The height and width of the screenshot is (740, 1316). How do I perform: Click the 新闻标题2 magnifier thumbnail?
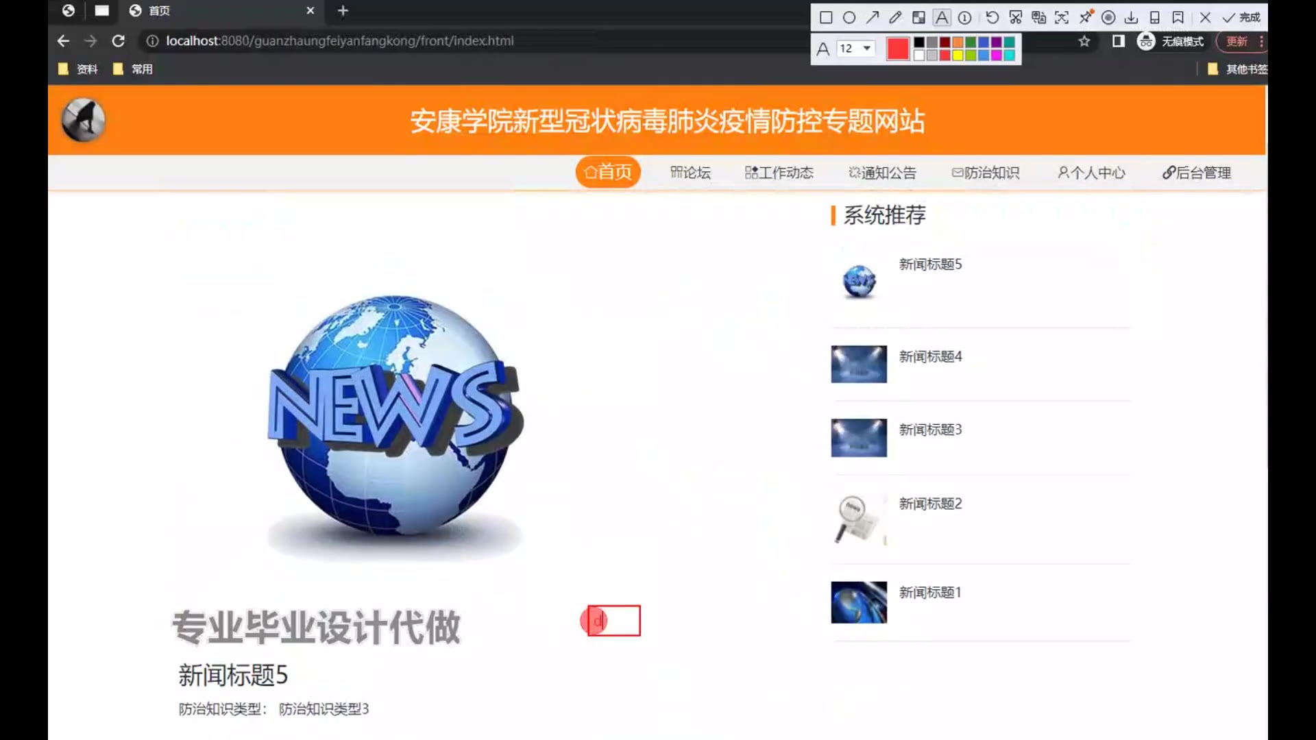coord(859,519)
